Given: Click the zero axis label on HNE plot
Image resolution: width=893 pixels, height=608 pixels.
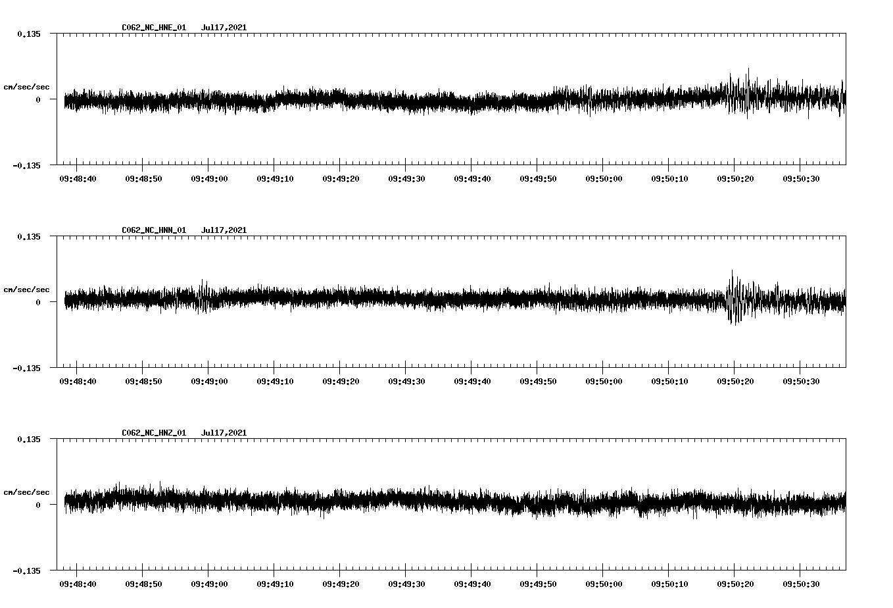Looking at the screenshot, I should 38,99.
